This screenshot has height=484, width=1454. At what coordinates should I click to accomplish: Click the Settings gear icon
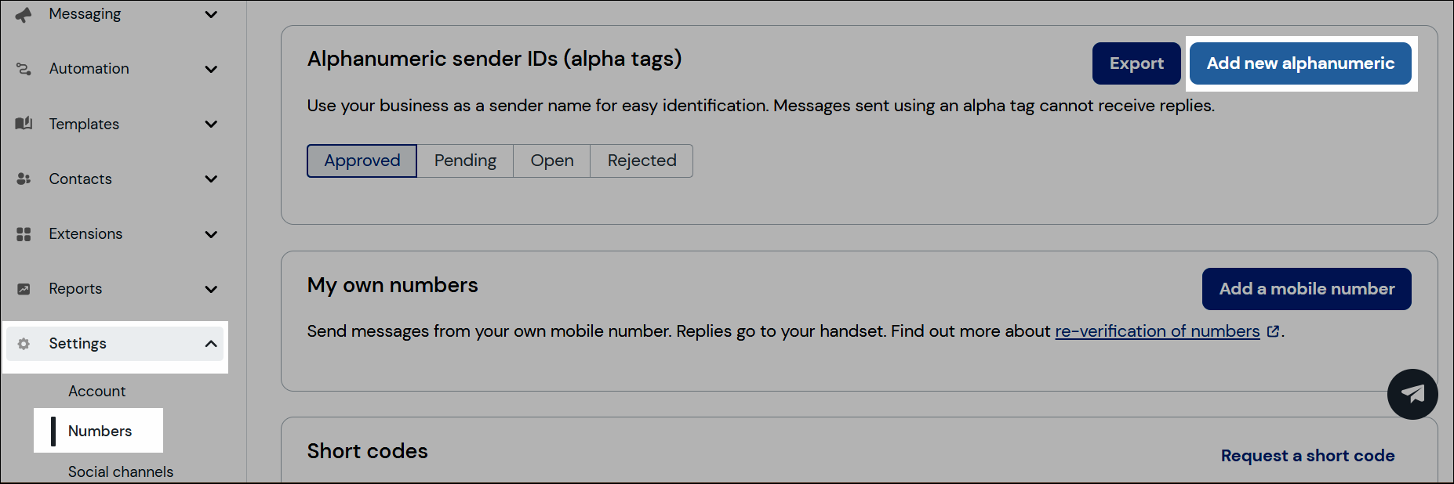click(23, 343)
